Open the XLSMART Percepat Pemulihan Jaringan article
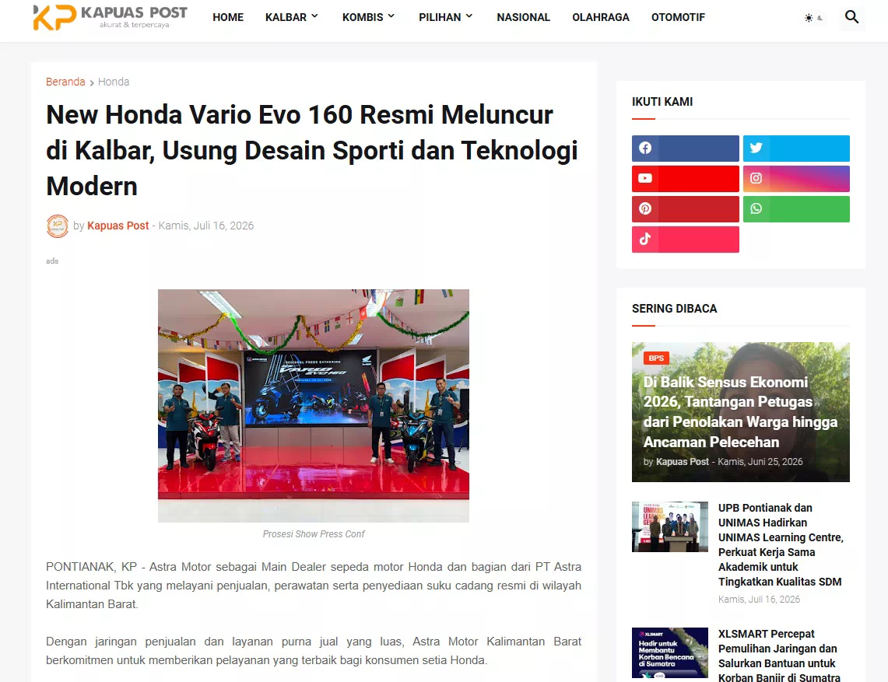The width and height of the screenshot is (888, 682). point(779,656)
